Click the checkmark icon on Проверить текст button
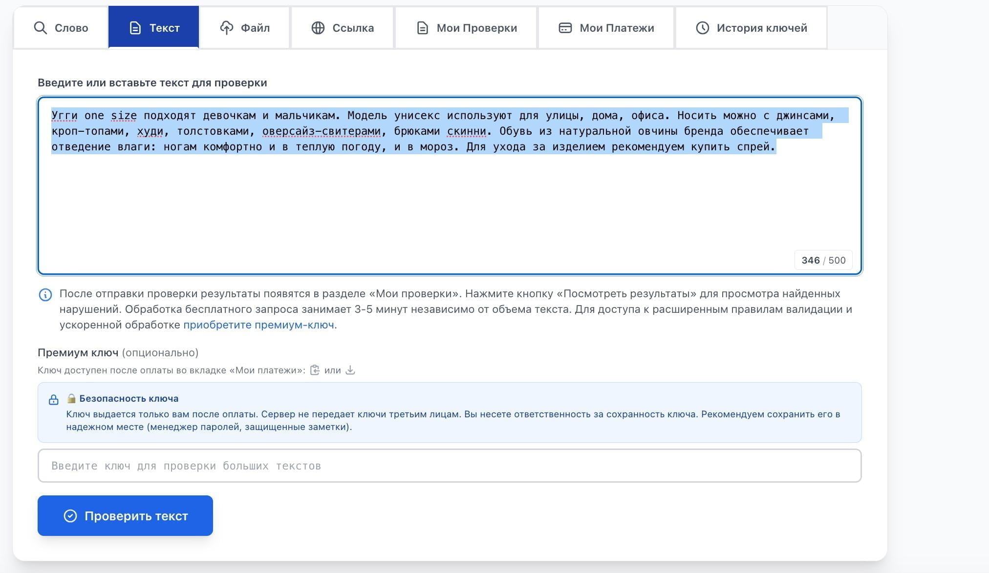The height and width of the screenshot is (573, 989). (x=70, y=515)
